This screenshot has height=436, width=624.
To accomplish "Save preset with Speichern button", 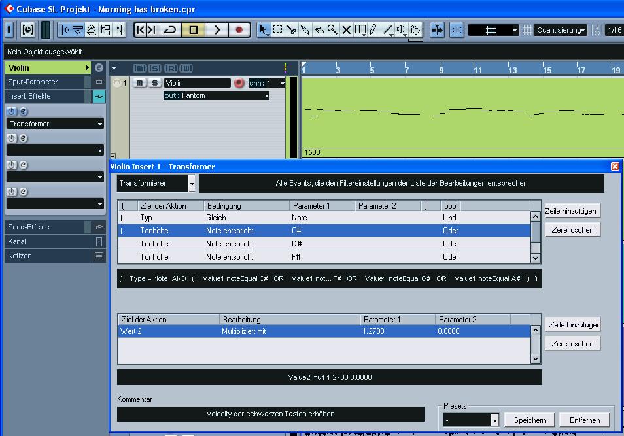I will click(529, 420).
